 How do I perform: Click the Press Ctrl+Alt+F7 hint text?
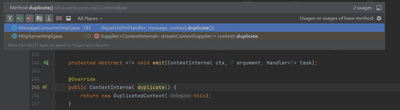[59, 45]
